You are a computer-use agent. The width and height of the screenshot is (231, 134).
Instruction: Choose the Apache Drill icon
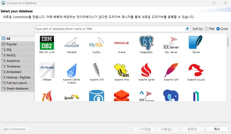point(96,70)
